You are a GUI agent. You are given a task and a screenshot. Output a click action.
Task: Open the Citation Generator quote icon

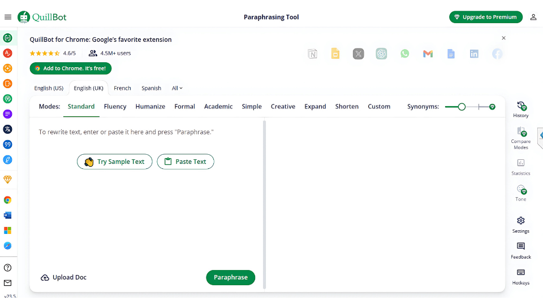(x=7, y=145)
